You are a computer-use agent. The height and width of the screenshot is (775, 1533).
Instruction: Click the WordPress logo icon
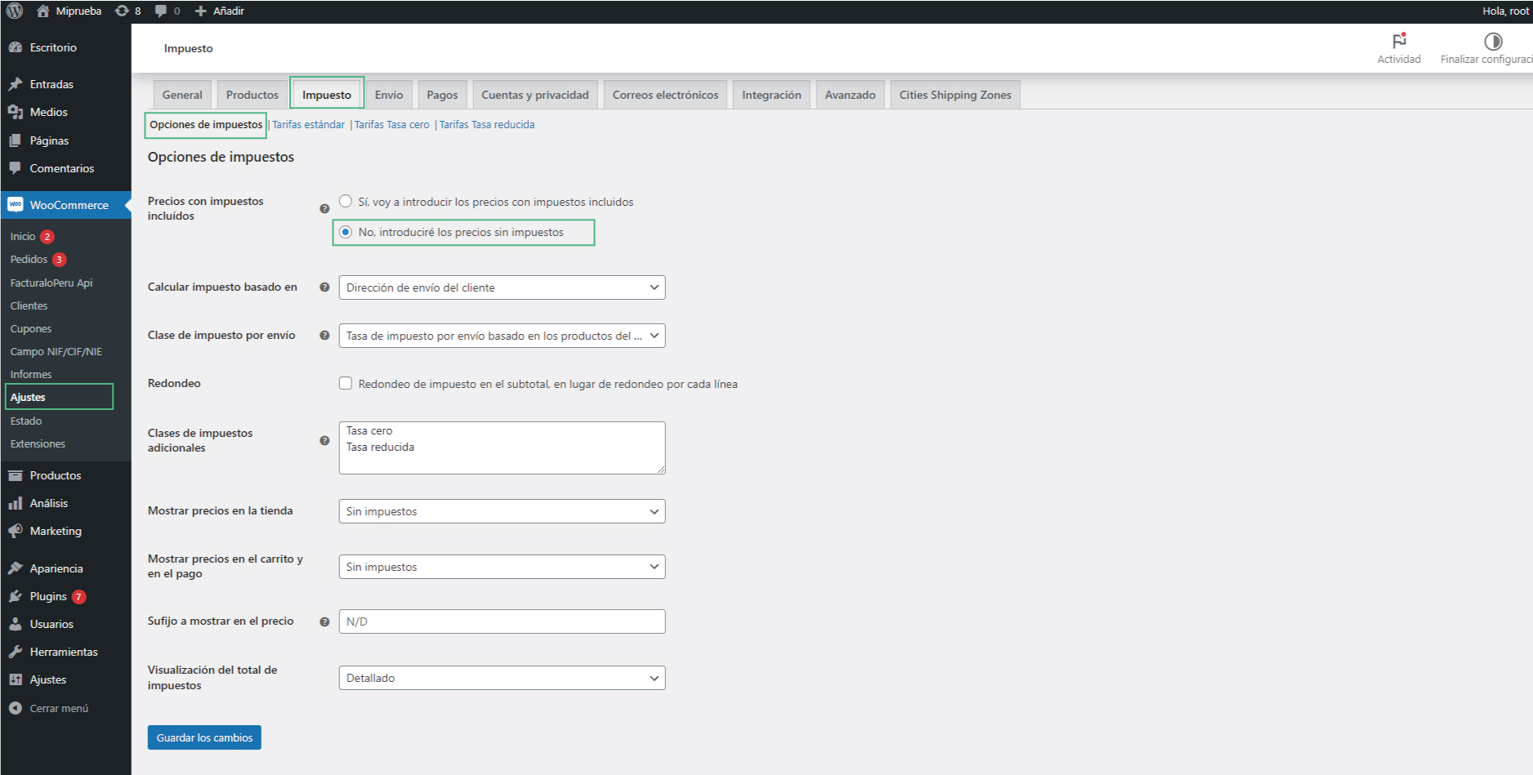click(15, 11)
